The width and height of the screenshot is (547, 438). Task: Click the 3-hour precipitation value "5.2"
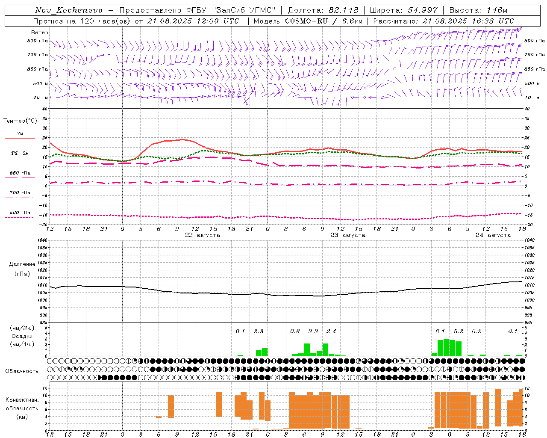point(459,331)
